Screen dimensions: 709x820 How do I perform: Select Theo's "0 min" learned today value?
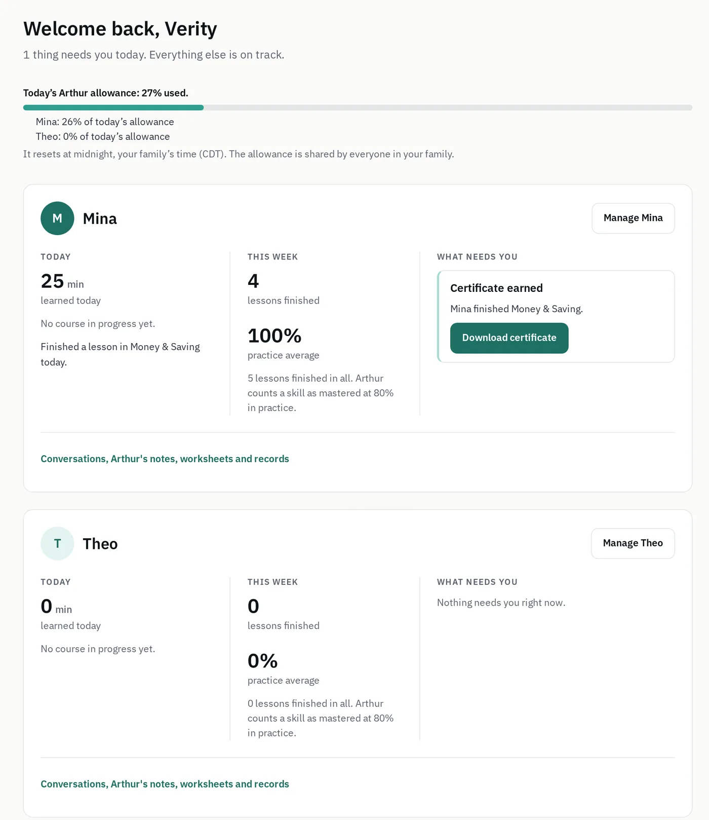pyautogui.click(x=56, y=607)
